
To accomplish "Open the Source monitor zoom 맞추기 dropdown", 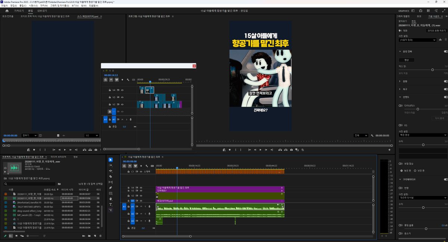I will coord(29,135).
